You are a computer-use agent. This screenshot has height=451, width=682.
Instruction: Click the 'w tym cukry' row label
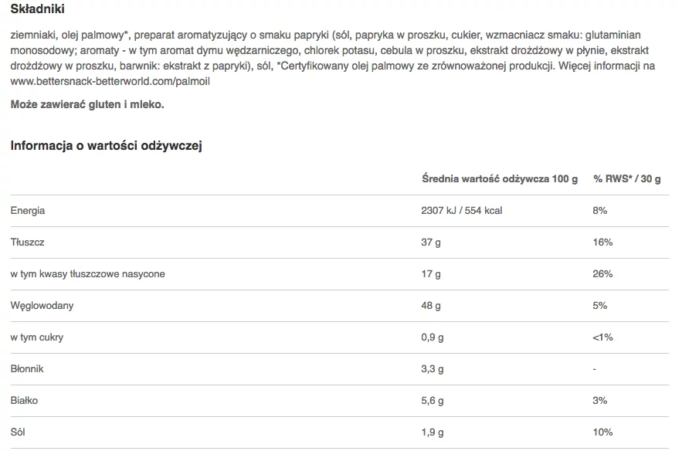[37, 337]
